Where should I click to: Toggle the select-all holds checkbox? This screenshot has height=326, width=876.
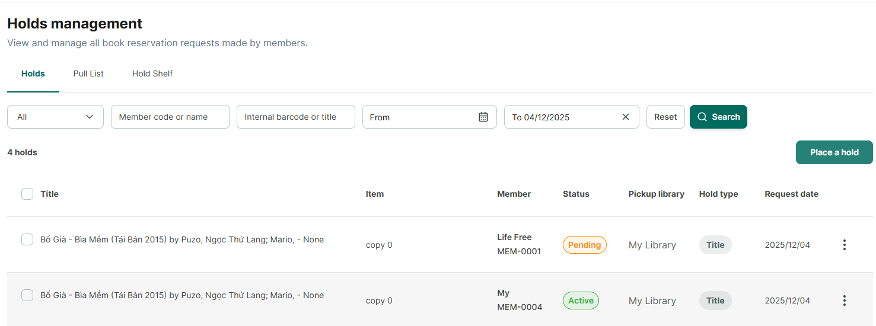27,194
